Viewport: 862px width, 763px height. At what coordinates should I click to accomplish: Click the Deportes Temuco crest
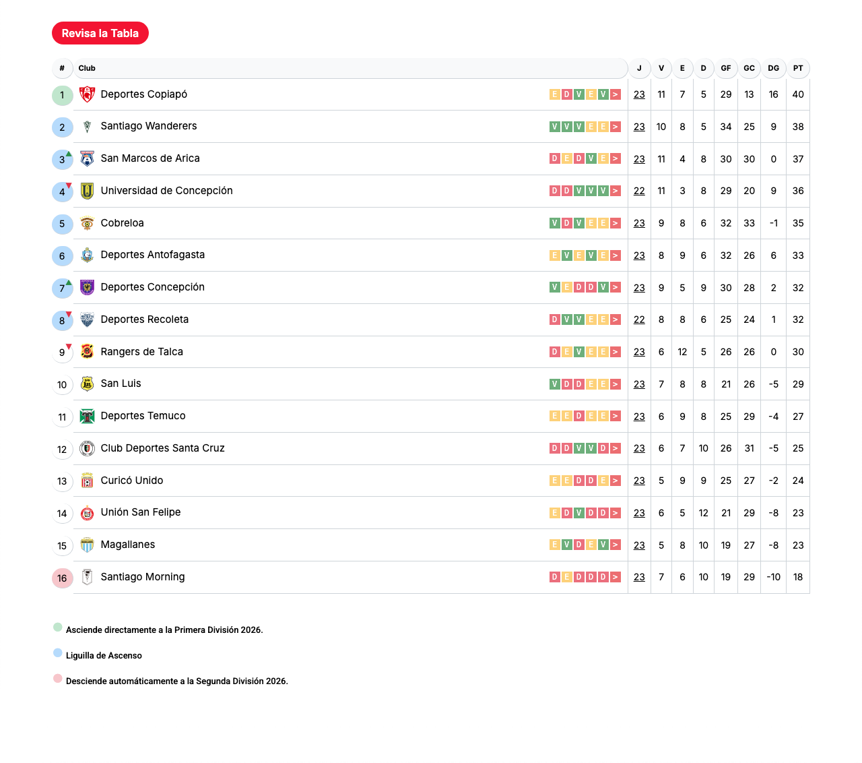[x=87, y=416]
